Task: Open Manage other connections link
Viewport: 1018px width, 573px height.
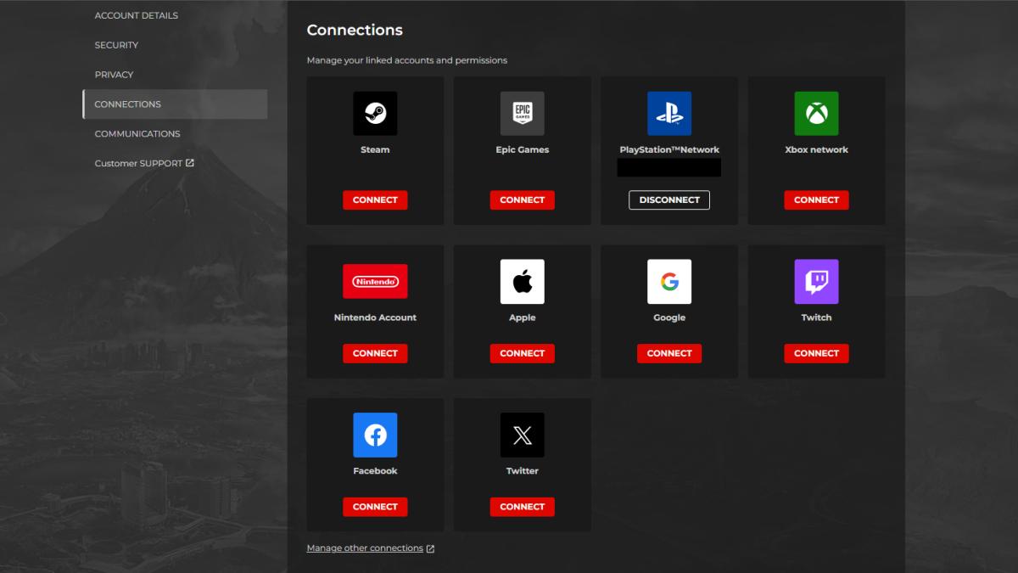Action: 371,548
